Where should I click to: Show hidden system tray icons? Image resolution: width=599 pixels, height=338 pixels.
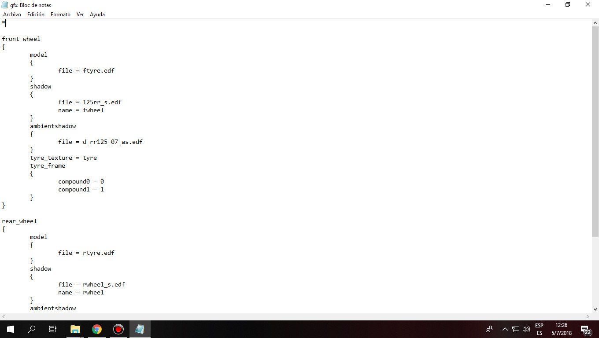[505, 329]
